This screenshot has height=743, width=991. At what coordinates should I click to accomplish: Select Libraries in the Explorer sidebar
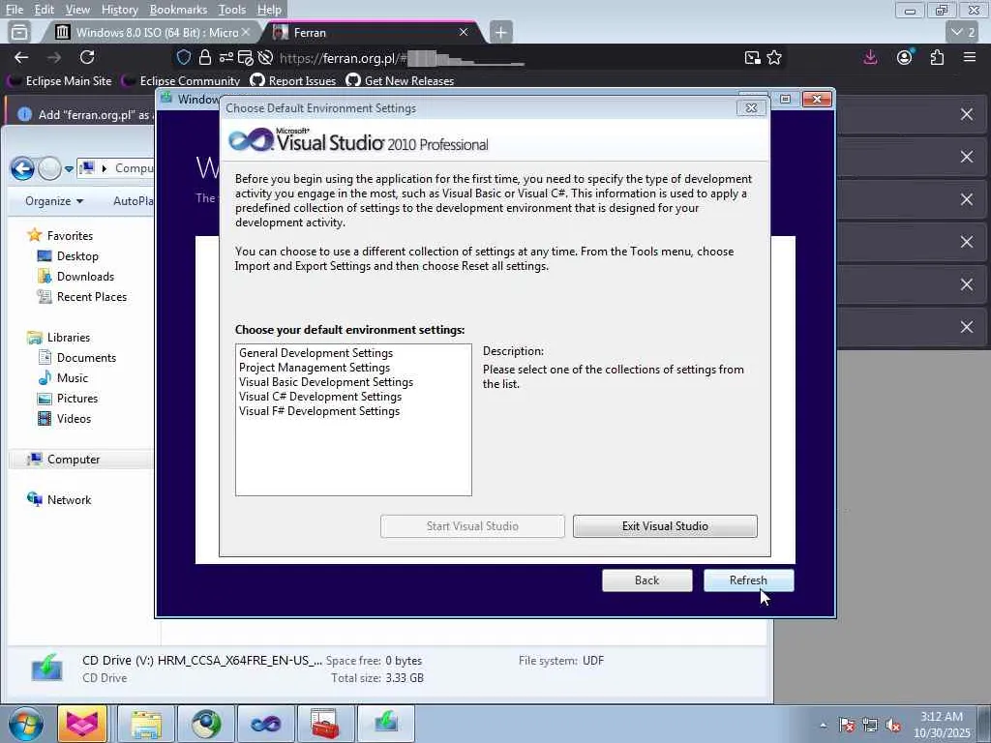59,338
